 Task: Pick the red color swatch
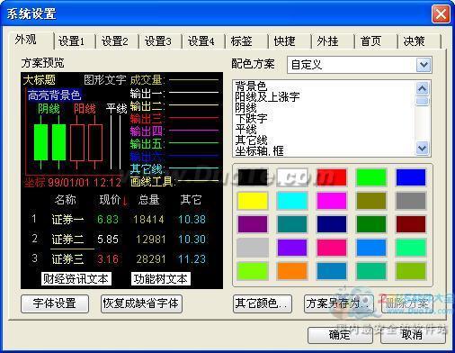click(332, 177)
